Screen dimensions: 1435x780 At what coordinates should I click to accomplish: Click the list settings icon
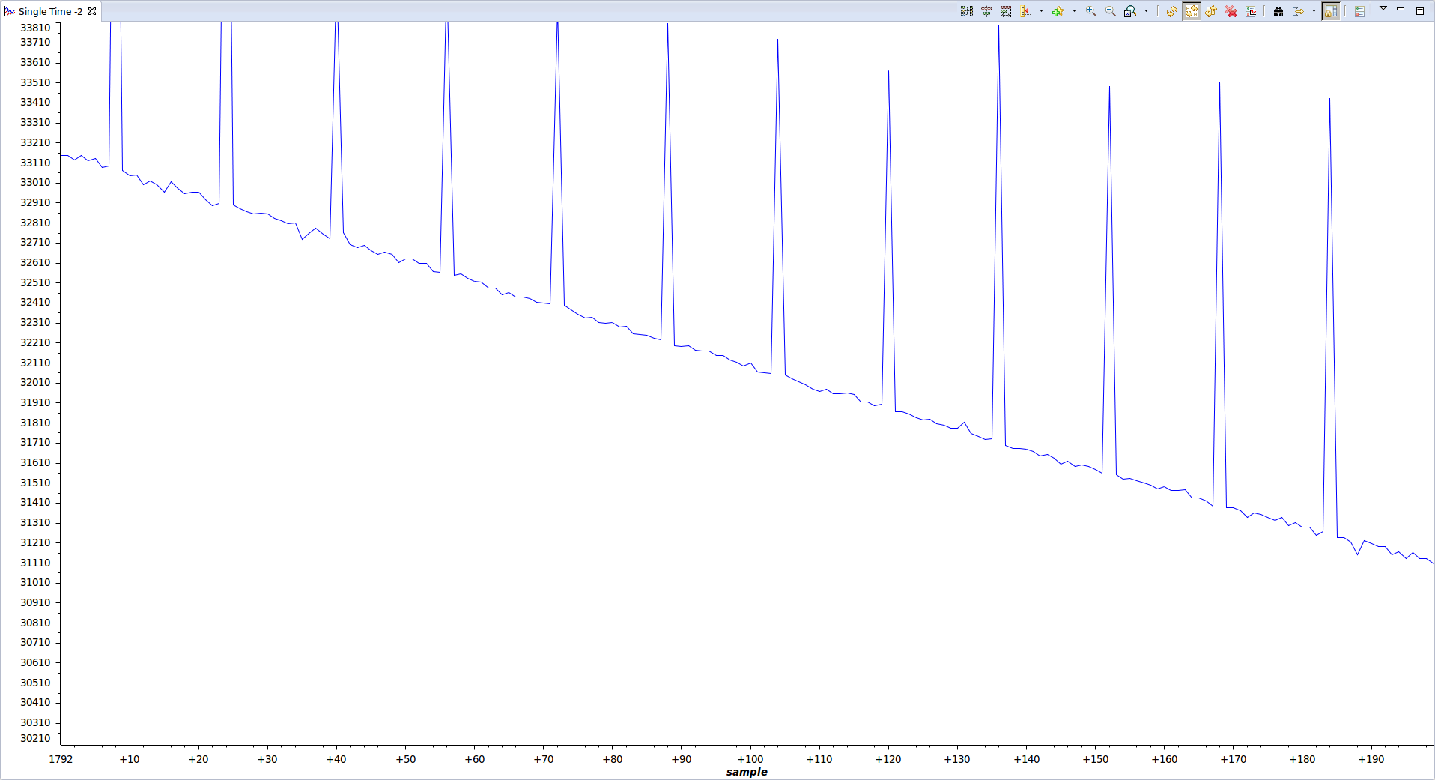tap(1359, 11)
